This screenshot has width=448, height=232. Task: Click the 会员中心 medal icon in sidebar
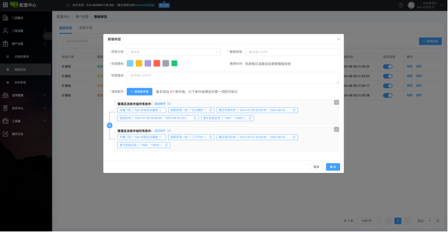coord(5,108)
